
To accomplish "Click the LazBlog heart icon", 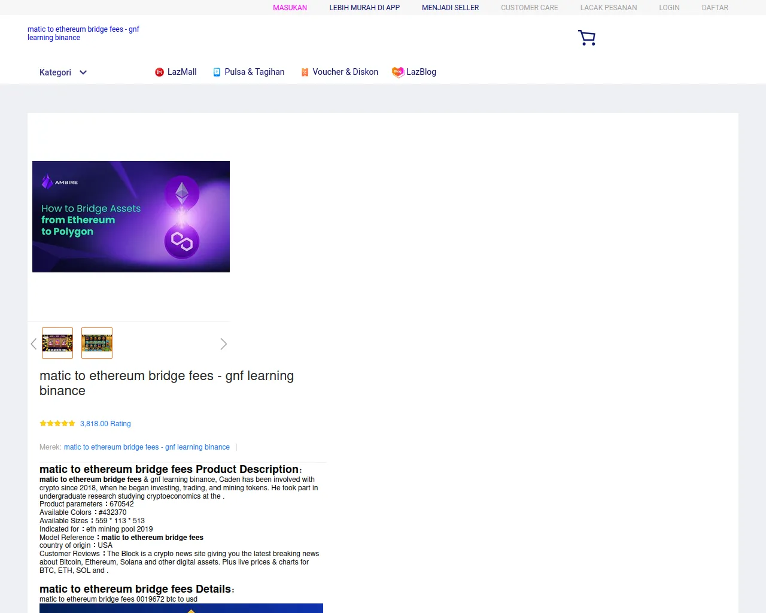I will pyautogui.click(x=397, y=72).
